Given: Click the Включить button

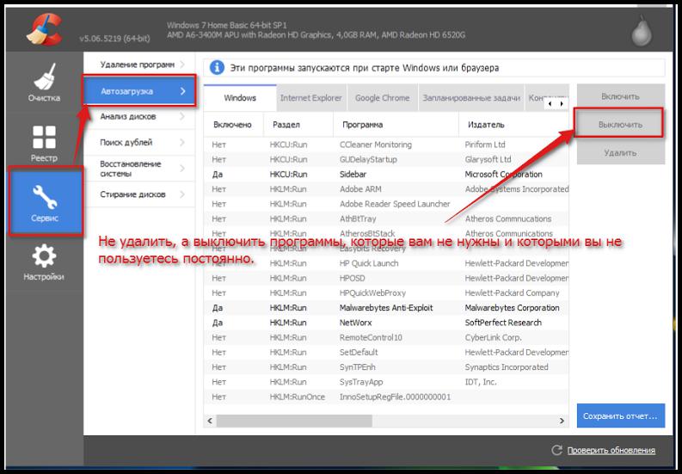Looking at the screenshot, I should pyautogui.click(x=621, y=96).
